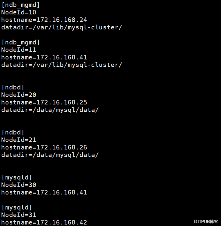
Task: Click the hostname=172.16.168.25 line
Action: point(44,102)
